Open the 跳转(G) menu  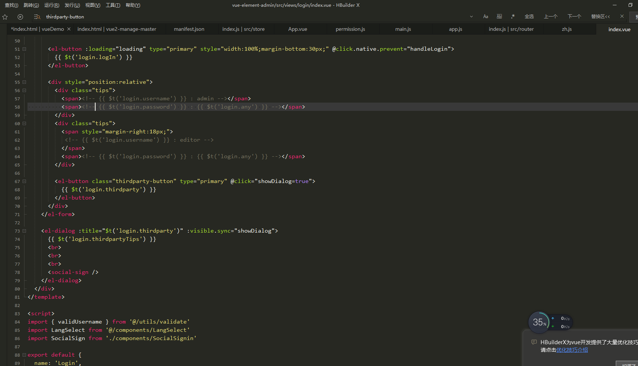31,5
